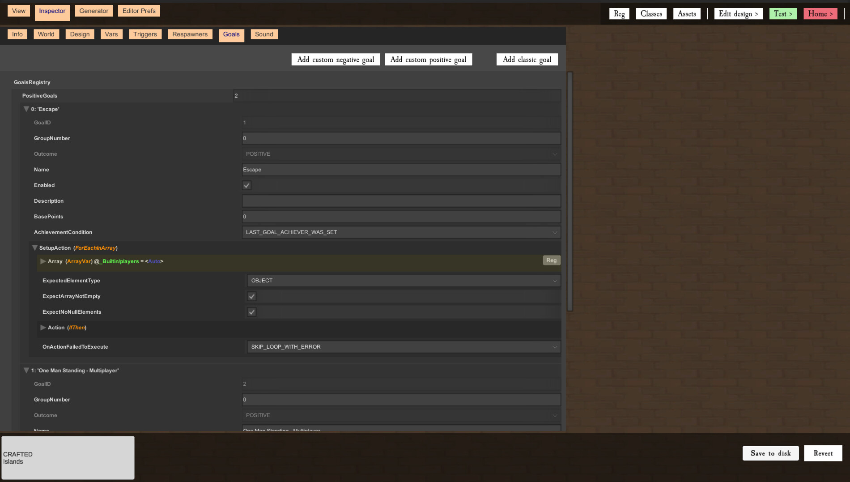The width and height of the screenshot is (850, 482).
Task: Uncheck ExpectNoNullElements
Action: pyautogui.click(x=251, y=312)
